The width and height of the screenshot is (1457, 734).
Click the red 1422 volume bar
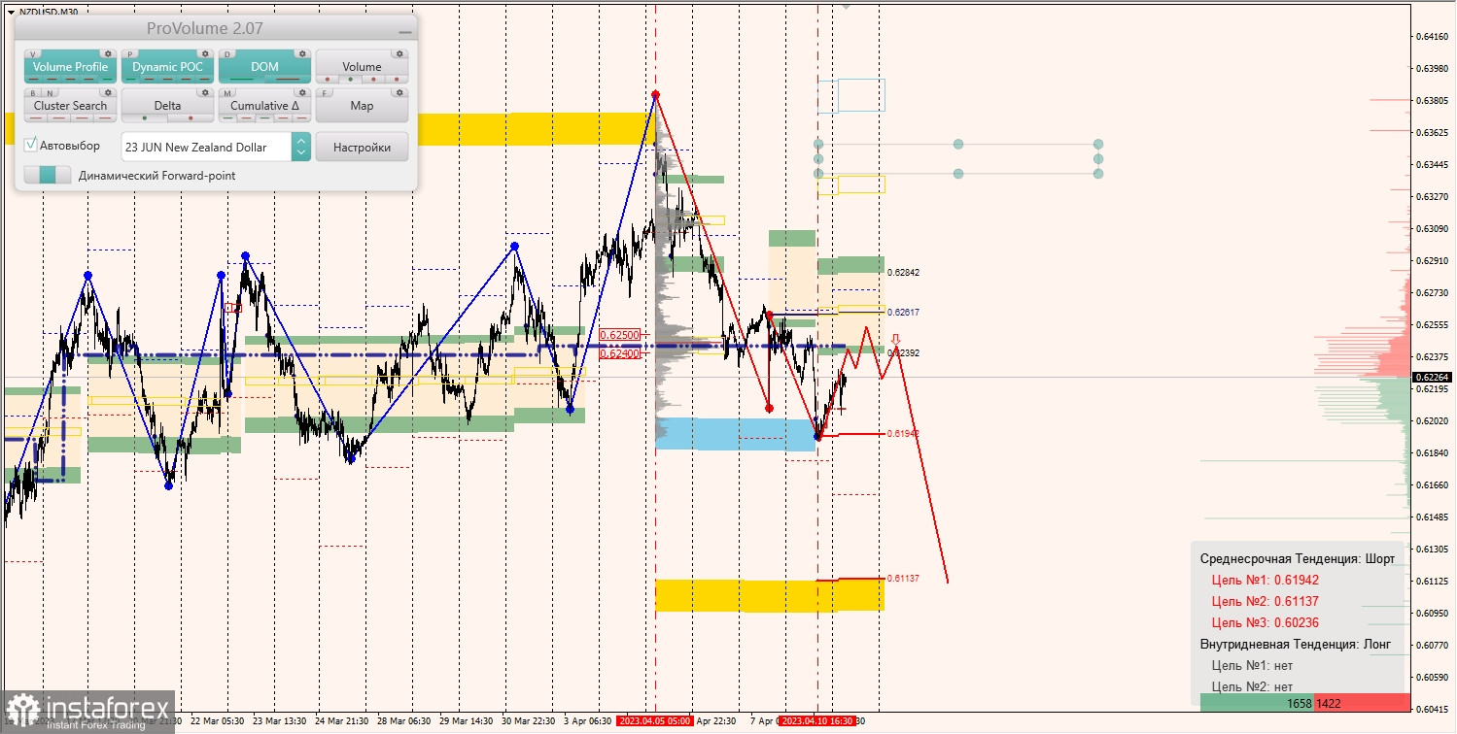pos(1362,702)
